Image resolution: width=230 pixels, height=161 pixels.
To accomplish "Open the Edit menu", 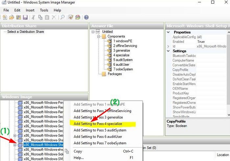I will (17, 10).
